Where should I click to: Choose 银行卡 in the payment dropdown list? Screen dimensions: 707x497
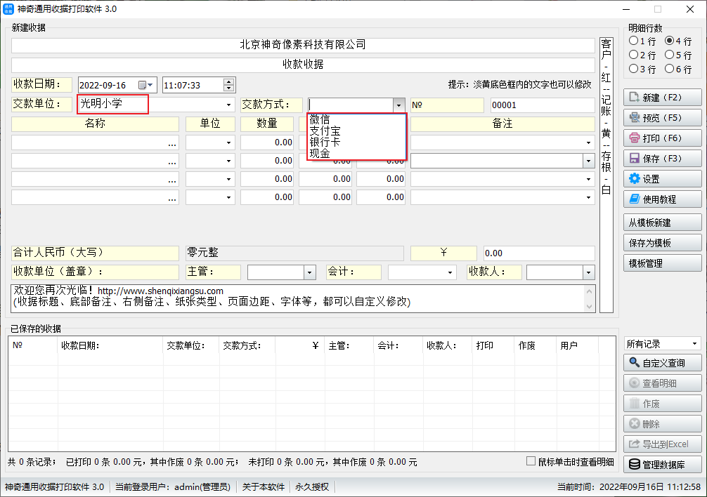[325, 142]
